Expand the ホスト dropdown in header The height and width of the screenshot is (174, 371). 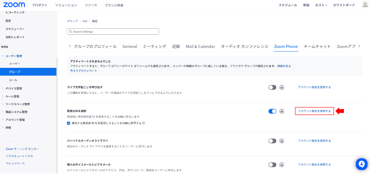coord(321,5)
